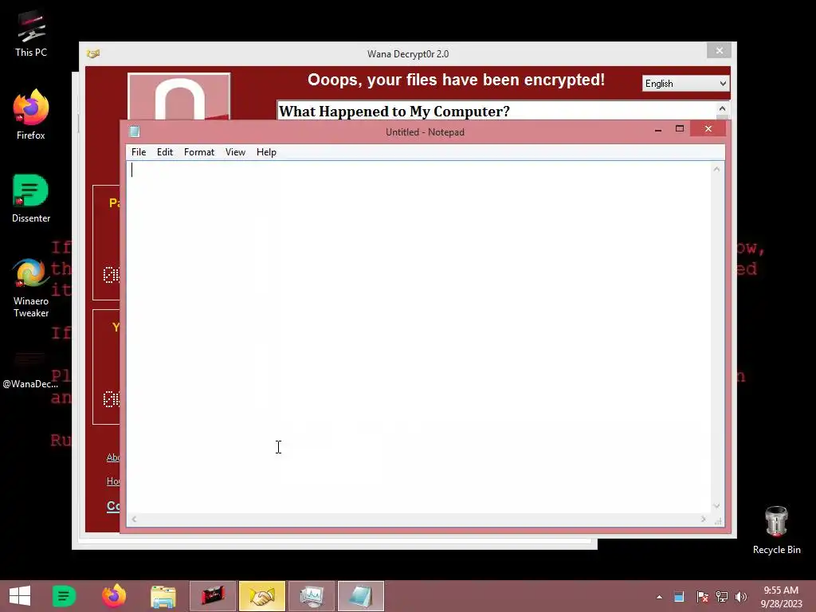The image size is (816, 612).
Task: Click the 'What Happened to My Computer?' heading
Action: (394, 112)
